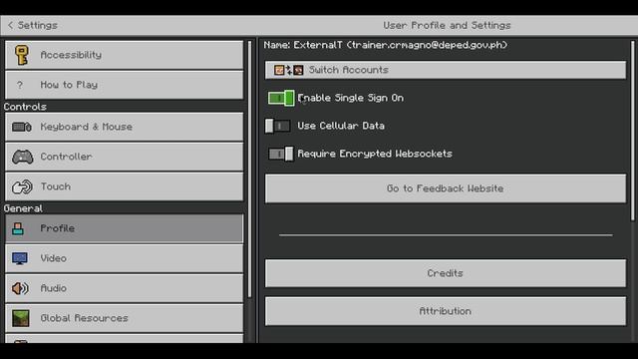Open Video settings

click(x=124, y=258)
